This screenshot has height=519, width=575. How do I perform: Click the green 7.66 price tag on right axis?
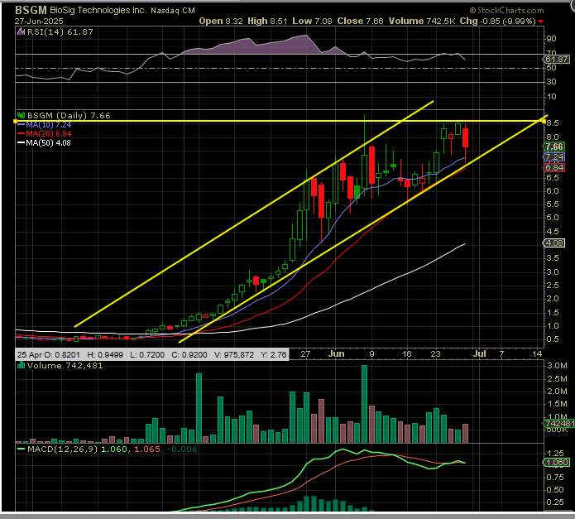553,147
